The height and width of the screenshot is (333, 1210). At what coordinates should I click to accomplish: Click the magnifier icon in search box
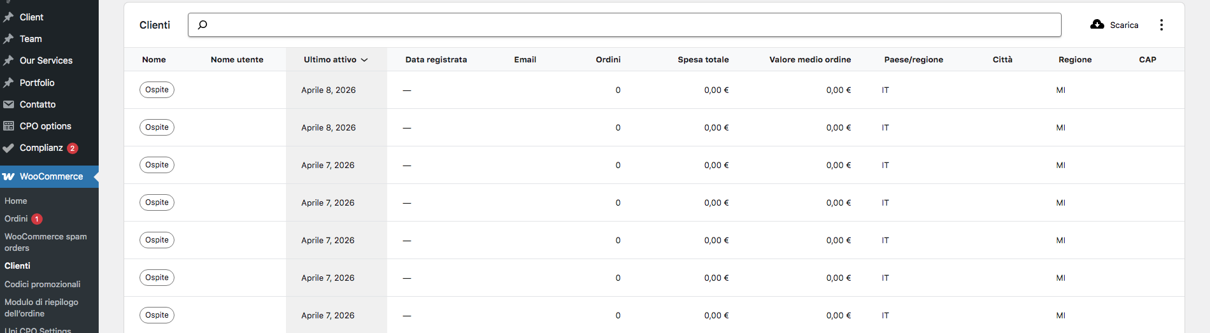(203, 25)
